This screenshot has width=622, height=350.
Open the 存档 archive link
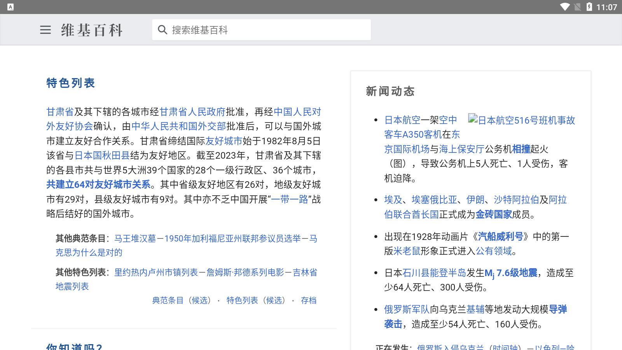(x=309, y=300)
